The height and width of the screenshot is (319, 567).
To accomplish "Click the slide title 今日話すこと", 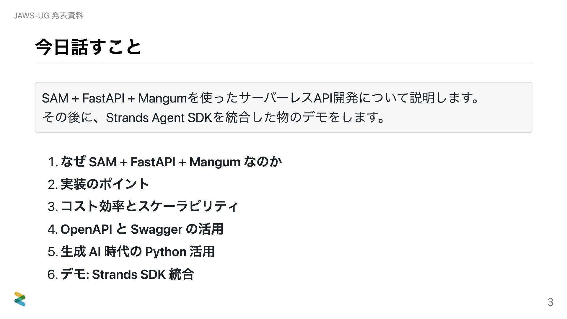I will pyautogui.click(x=88, y=47).
